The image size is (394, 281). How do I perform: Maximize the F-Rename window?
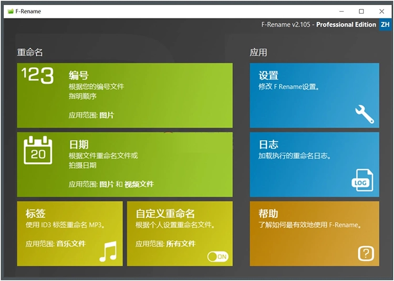pos(361,11)
